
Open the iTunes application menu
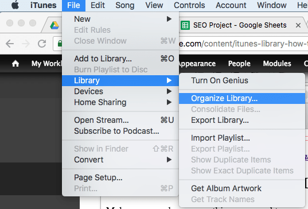[x=44, y=5]
